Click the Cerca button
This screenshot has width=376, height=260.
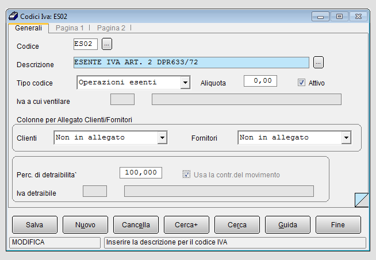click(x=237, y=224)
